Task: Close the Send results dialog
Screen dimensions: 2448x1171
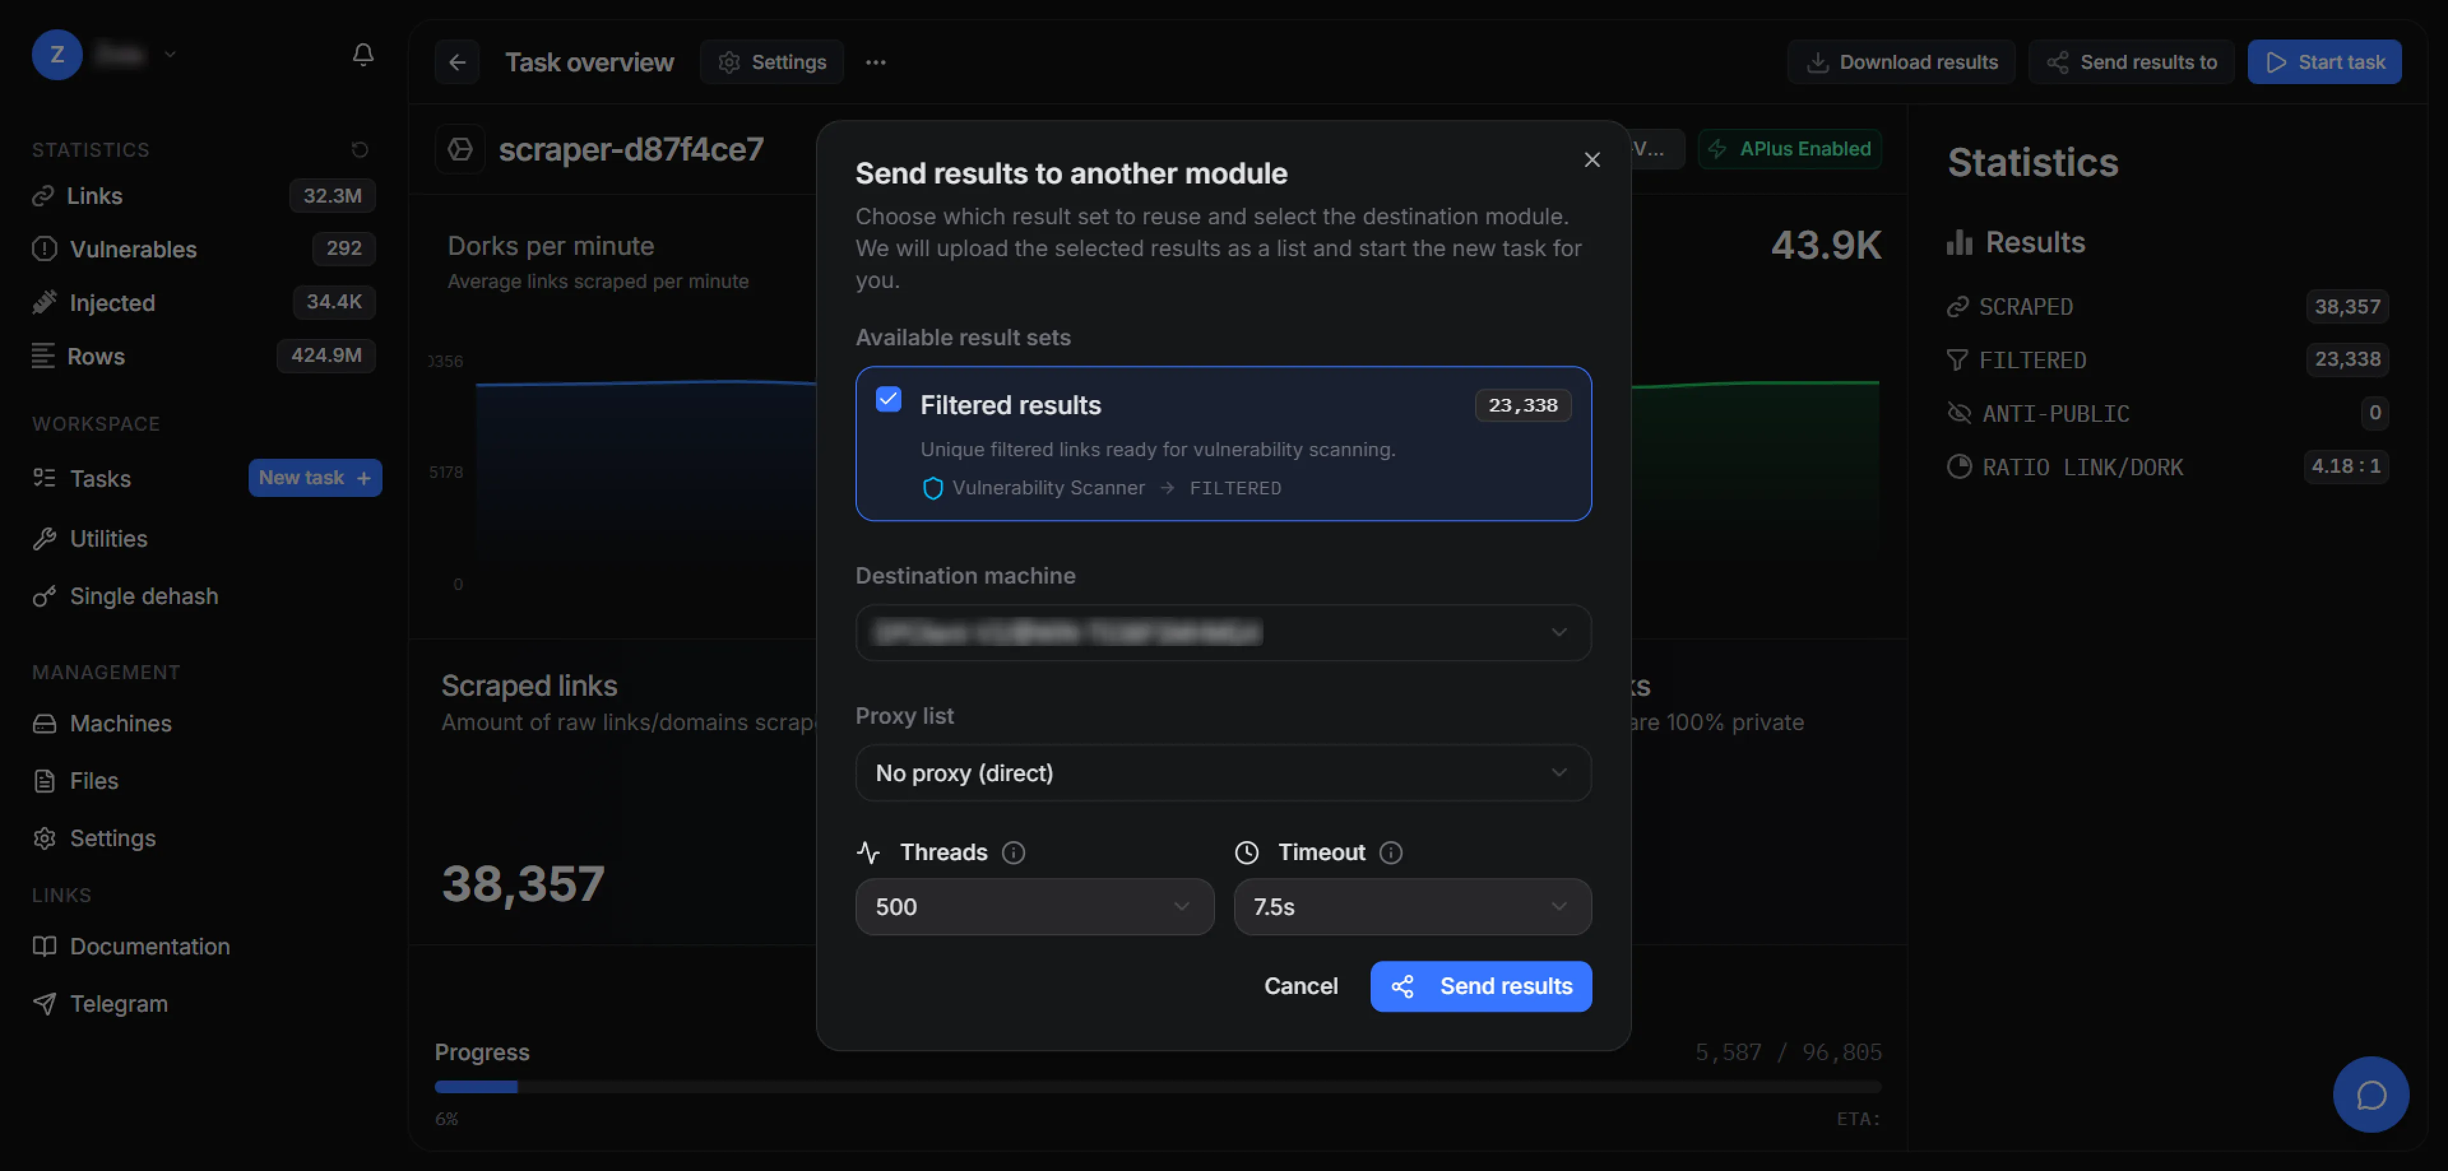Action: coord(1592,161)
